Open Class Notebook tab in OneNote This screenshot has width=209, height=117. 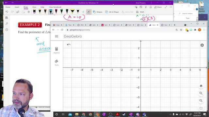click(55, 7)
